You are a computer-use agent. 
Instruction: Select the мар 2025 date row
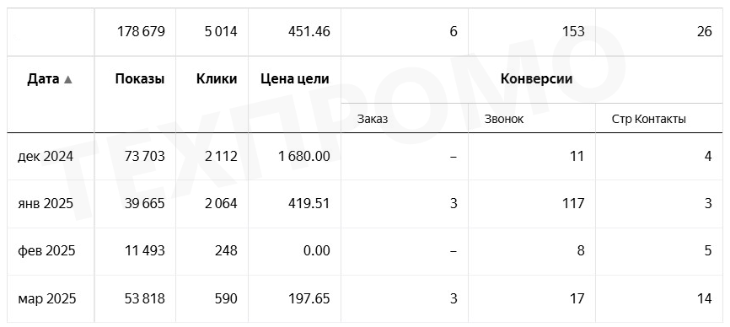tap(364, 298)
